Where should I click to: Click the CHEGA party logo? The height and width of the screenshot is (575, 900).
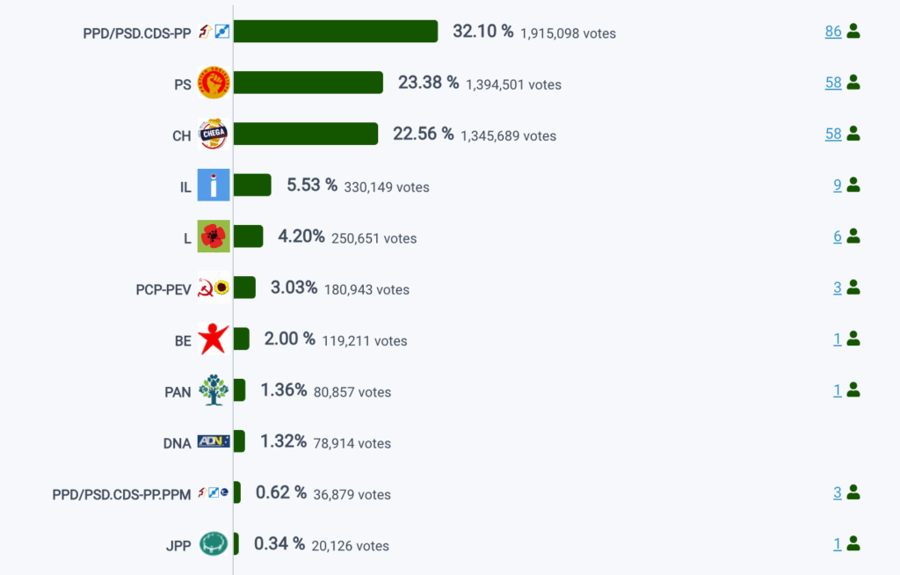coord(214,134)
